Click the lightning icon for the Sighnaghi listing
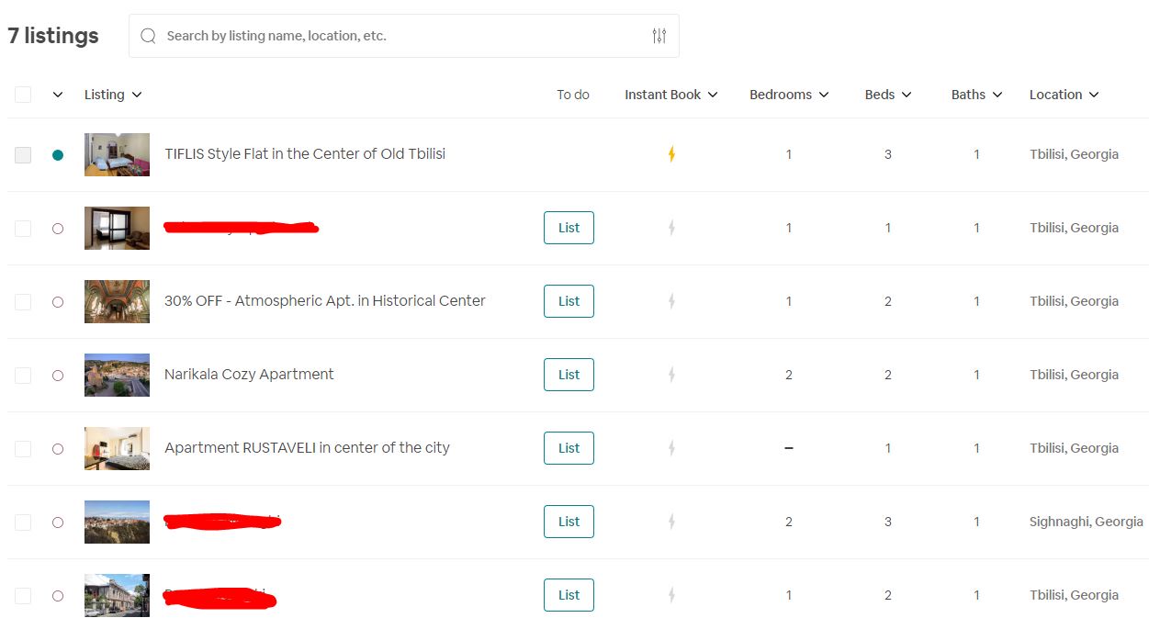Image resolution: width=1149 pixels, height=618 pixels. pos(671,522)
